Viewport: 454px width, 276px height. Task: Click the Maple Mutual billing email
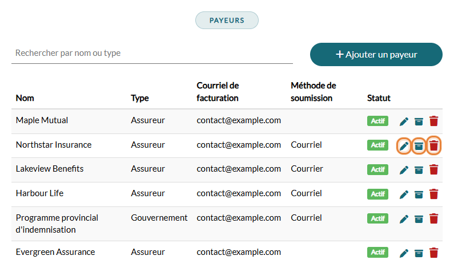tap(239, 120)
